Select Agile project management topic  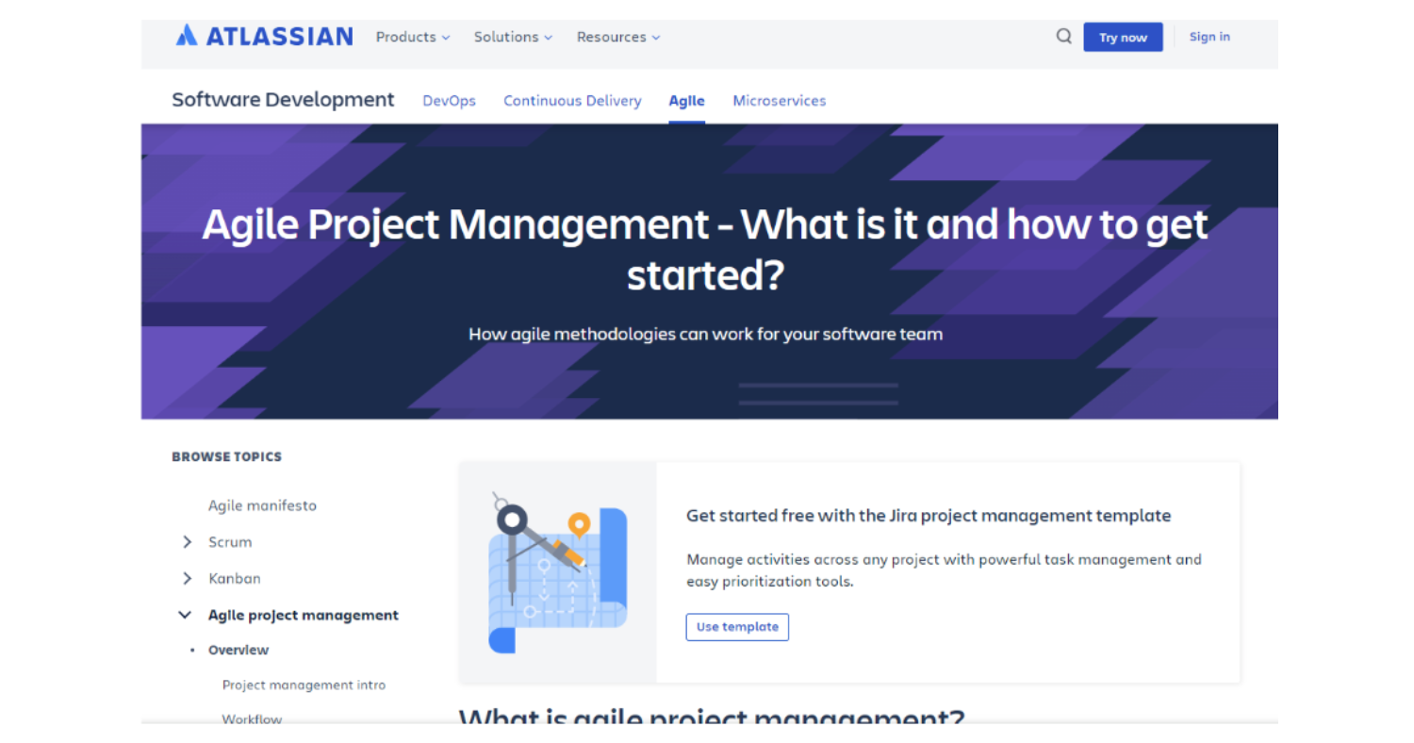304,615
